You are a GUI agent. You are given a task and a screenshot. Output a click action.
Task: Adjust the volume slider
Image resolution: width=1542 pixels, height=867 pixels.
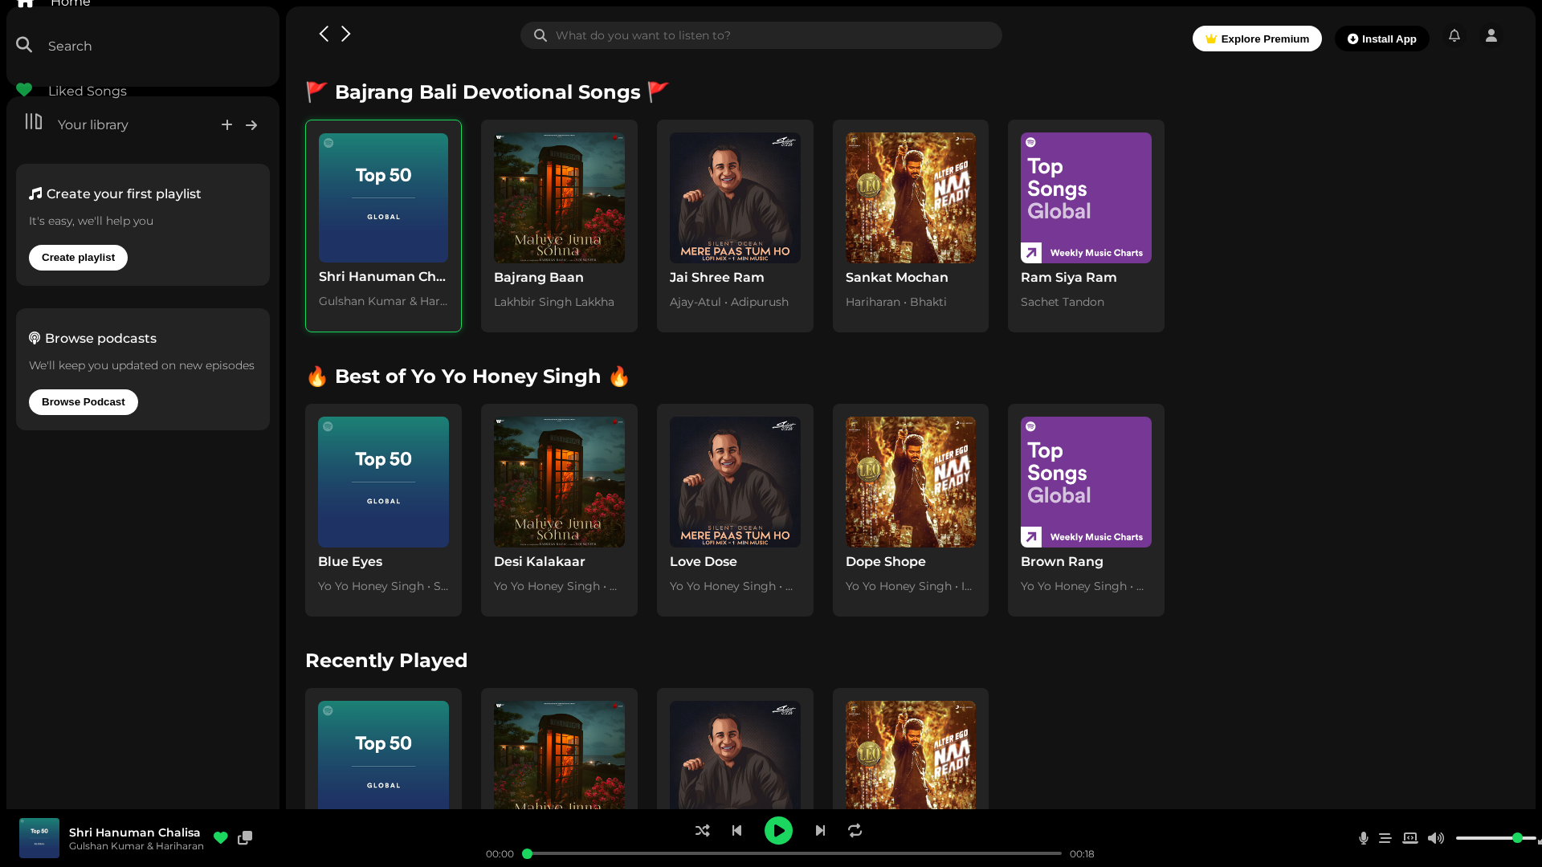pyautogui.click(x=1497, y=838)
